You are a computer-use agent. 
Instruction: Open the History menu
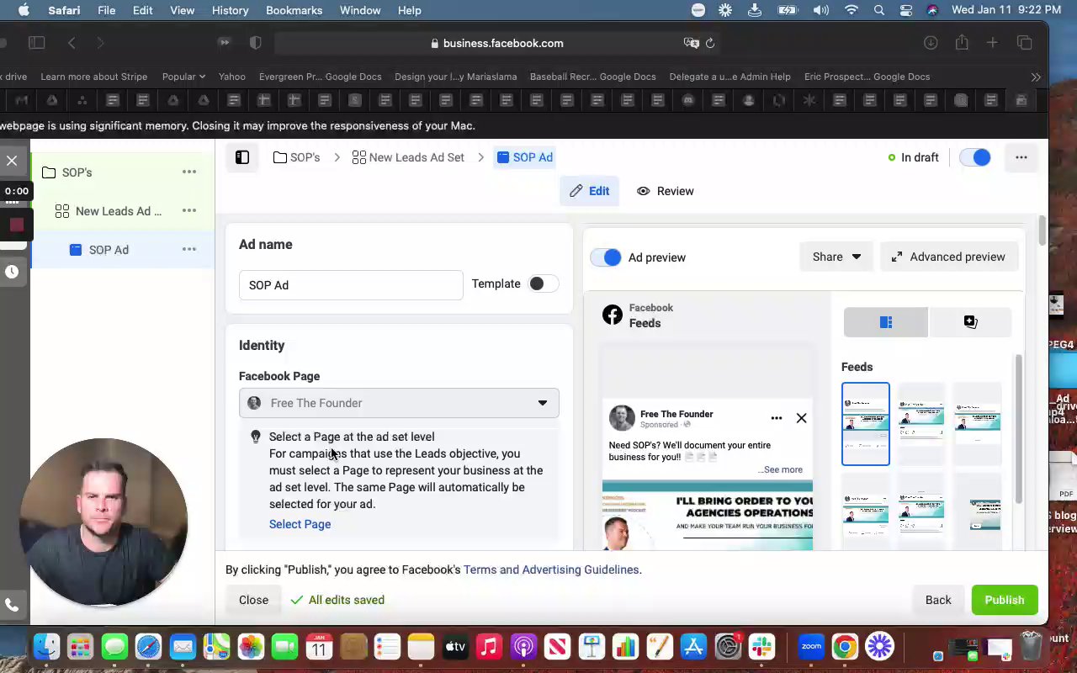click(230, 10)
